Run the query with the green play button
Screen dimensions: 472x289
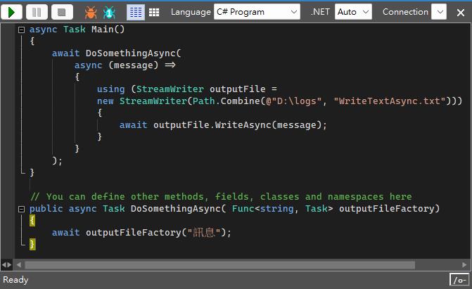(11, 12)
